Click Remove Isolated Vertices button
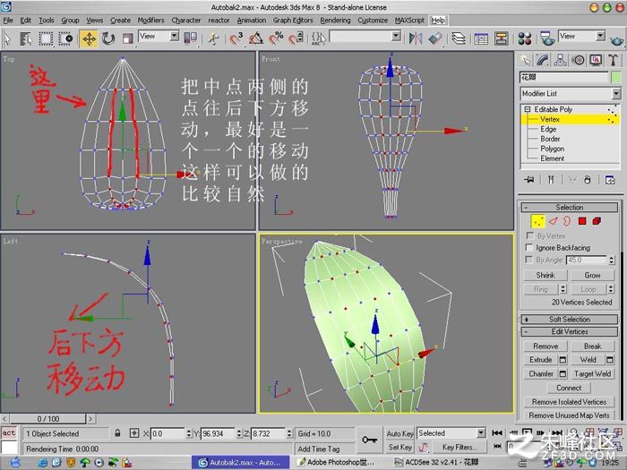 pyautogui.click(x=569, y=402)
